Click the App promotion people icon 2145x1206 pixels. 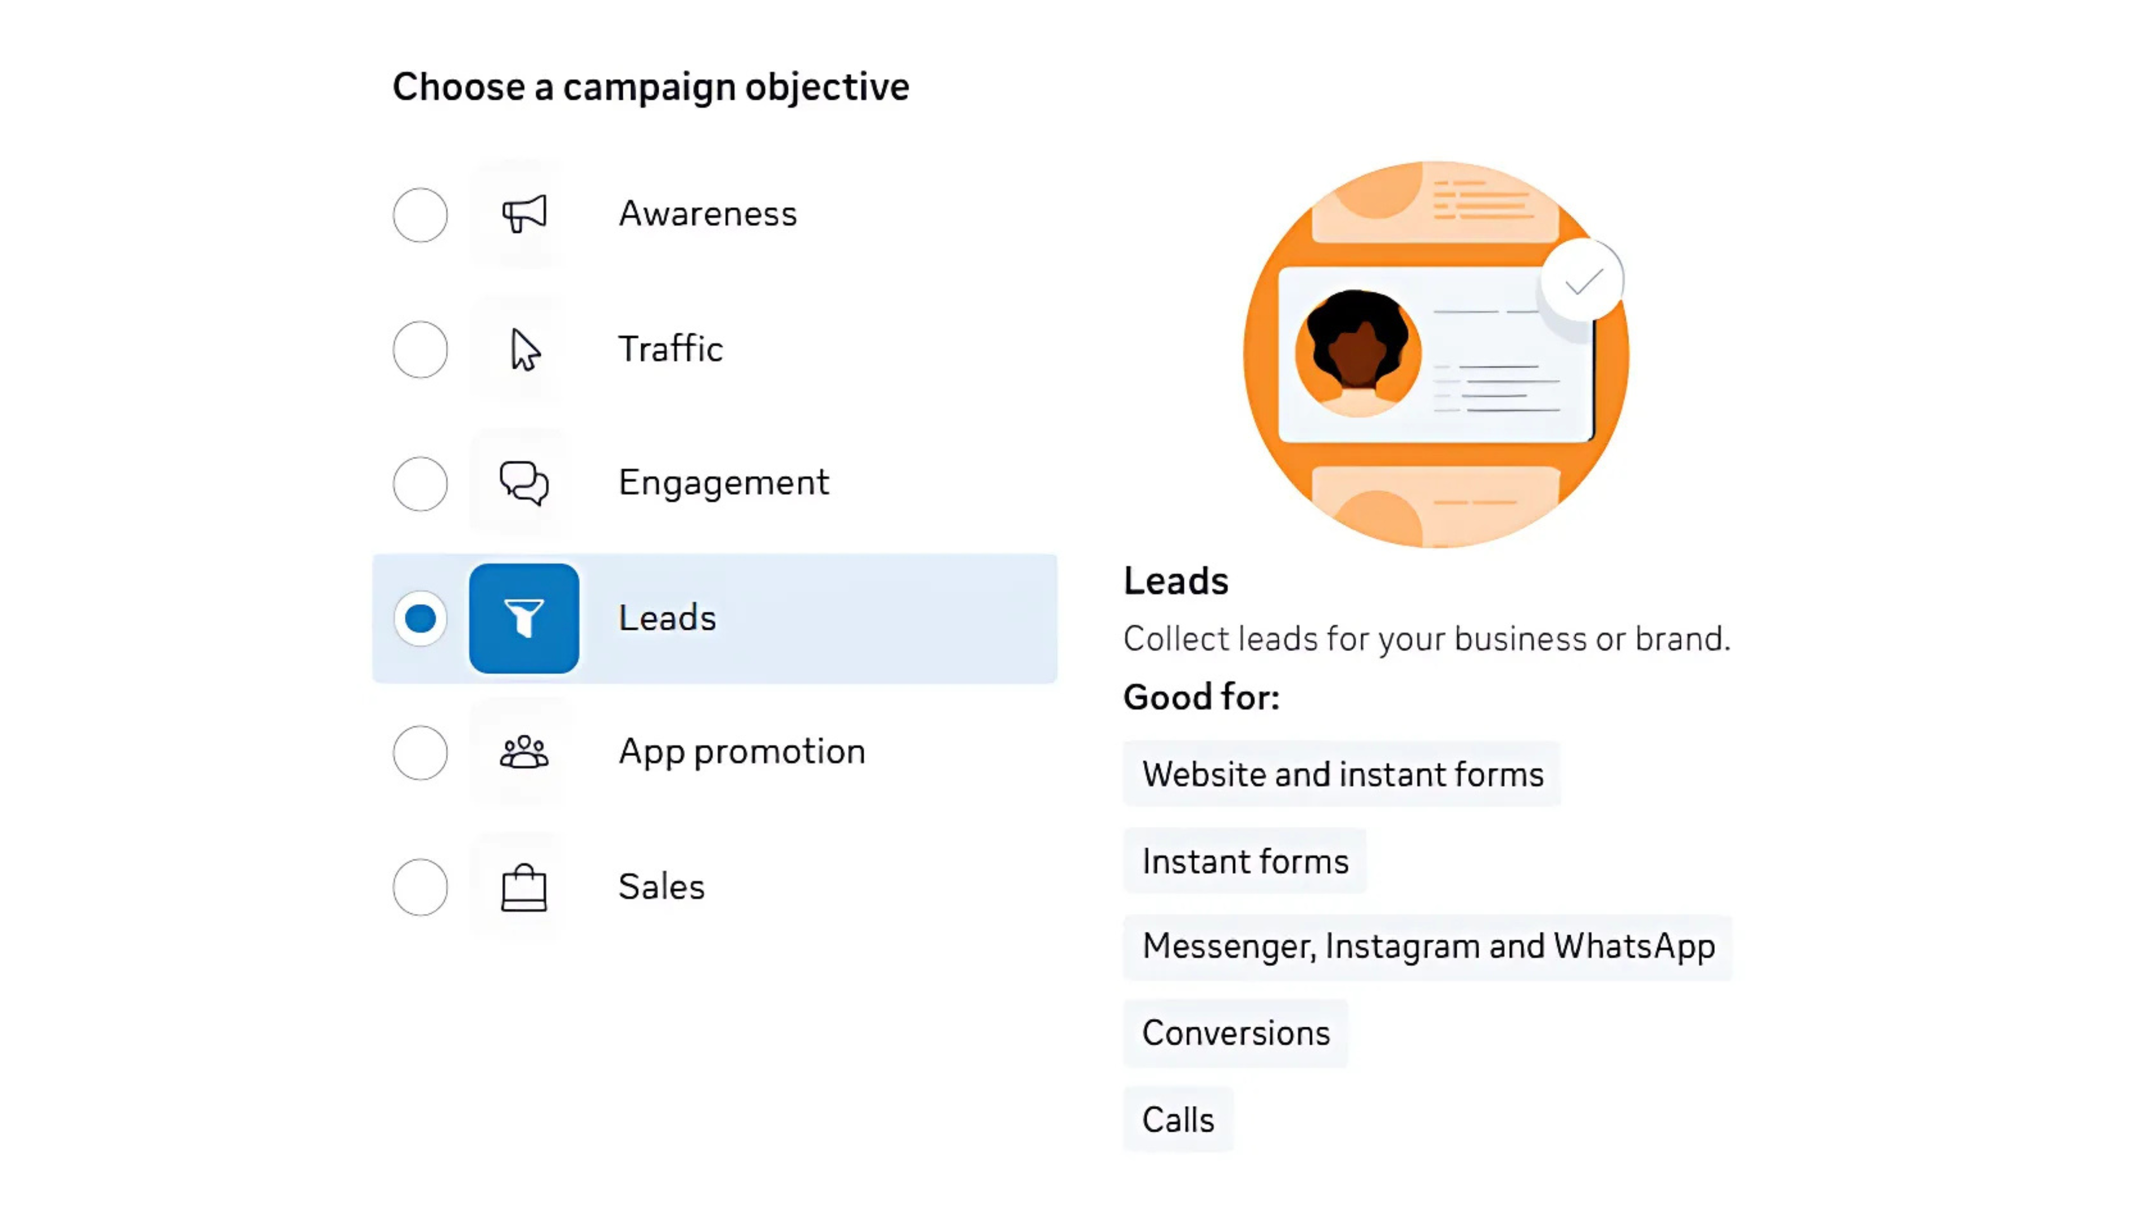(x=524, y=753)
